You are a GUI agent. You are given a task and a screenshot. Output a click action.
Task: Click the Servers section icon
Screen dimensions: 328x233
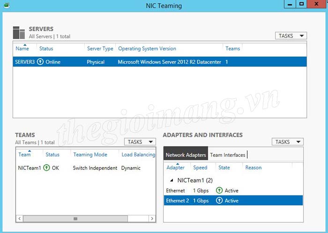(x=19, y=33)
